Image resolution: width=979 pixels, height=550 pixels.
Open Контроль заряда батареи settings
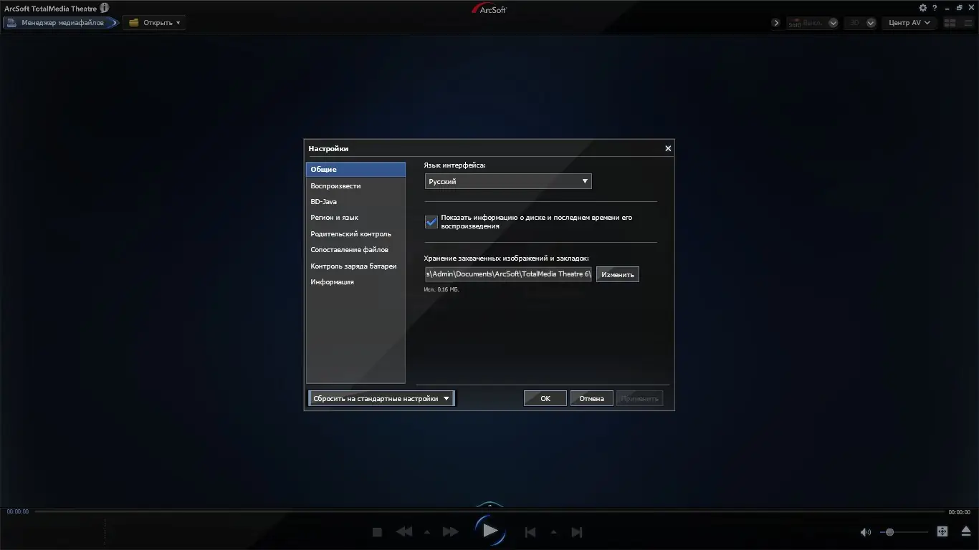tap(355, 266)
